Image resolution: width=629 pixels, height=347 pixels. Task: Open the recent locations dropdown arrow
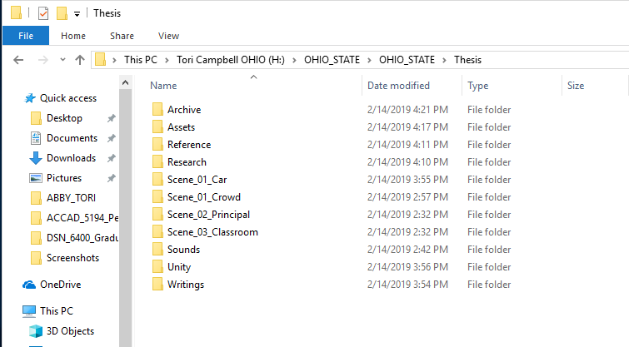click(62, 60)
